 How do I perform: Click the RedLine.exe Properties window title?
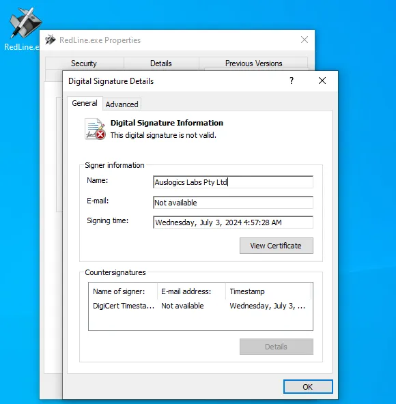click(100, 40)
